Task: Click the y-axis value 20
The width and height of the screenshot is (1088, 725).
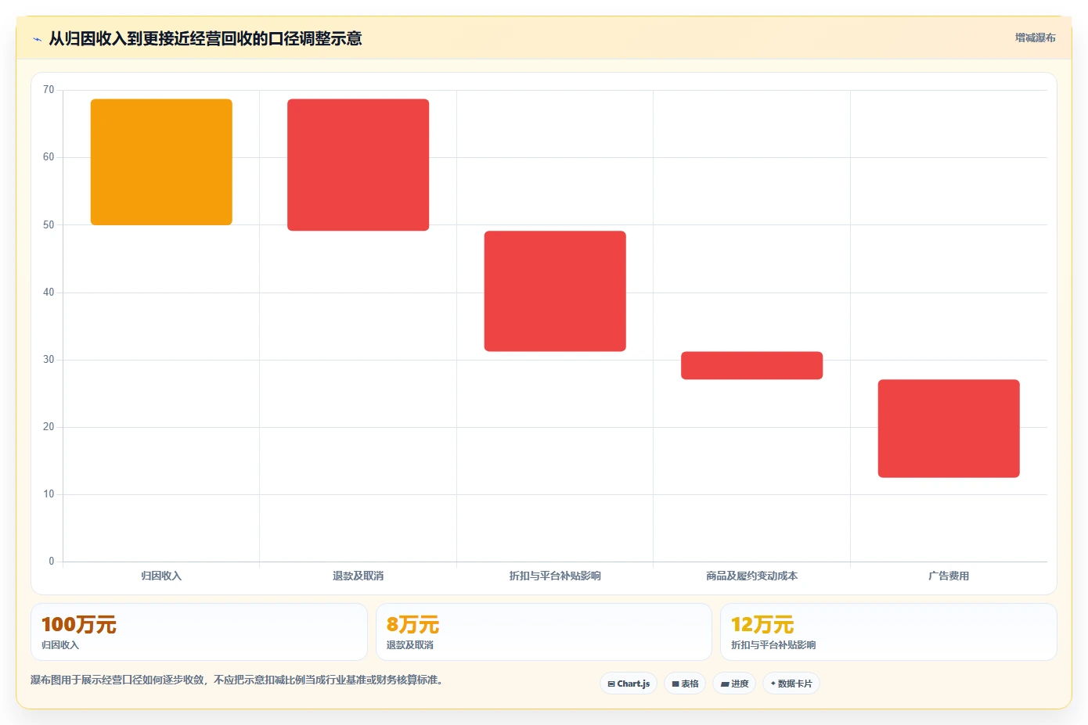Action: [x=49, y=427]
